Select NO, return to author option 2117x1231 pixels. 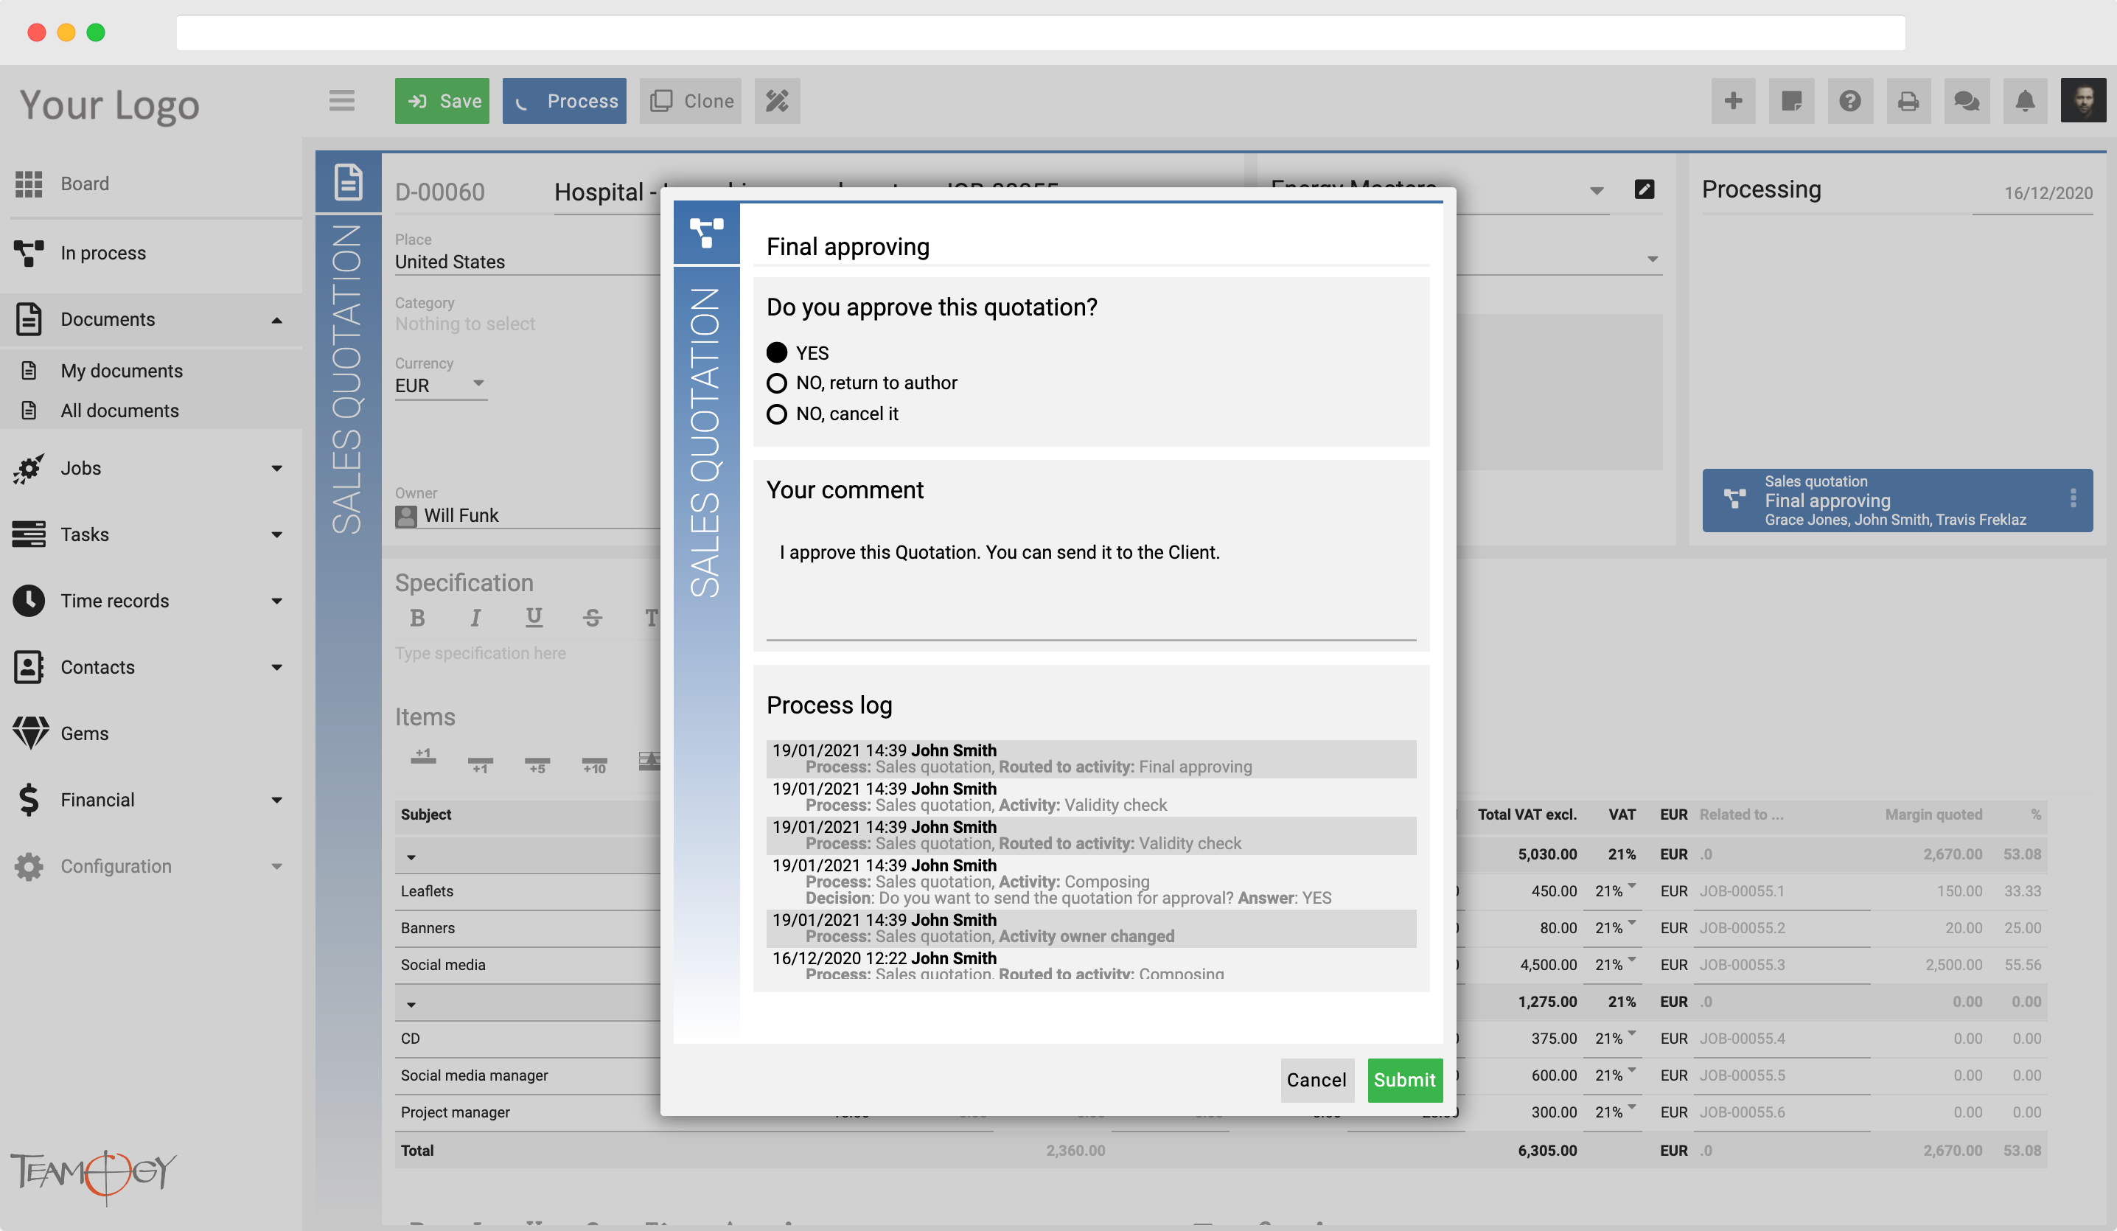[x=776, y=383]
